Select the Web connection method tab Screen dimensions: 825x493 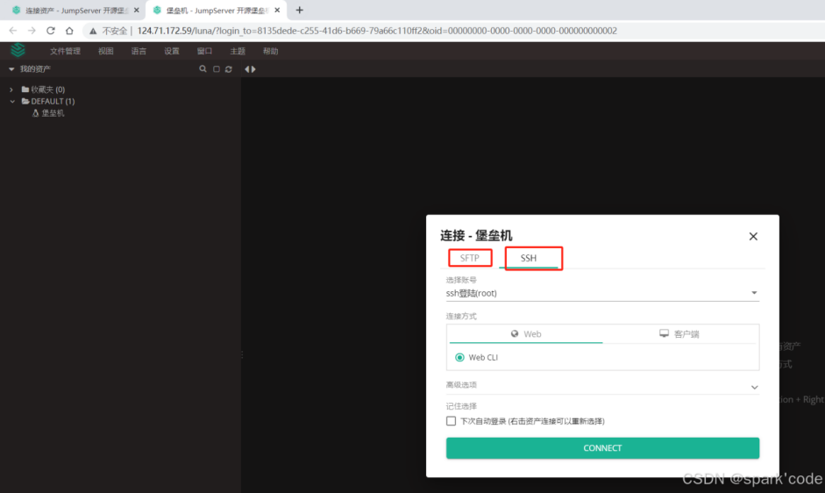(526, 334)
